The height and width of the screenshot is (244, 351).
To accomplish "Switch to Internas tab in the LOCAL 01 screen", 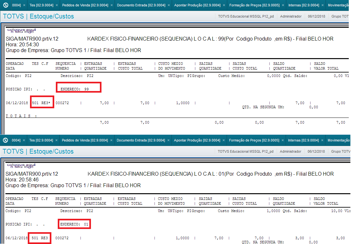I will (x=303, y=140).
